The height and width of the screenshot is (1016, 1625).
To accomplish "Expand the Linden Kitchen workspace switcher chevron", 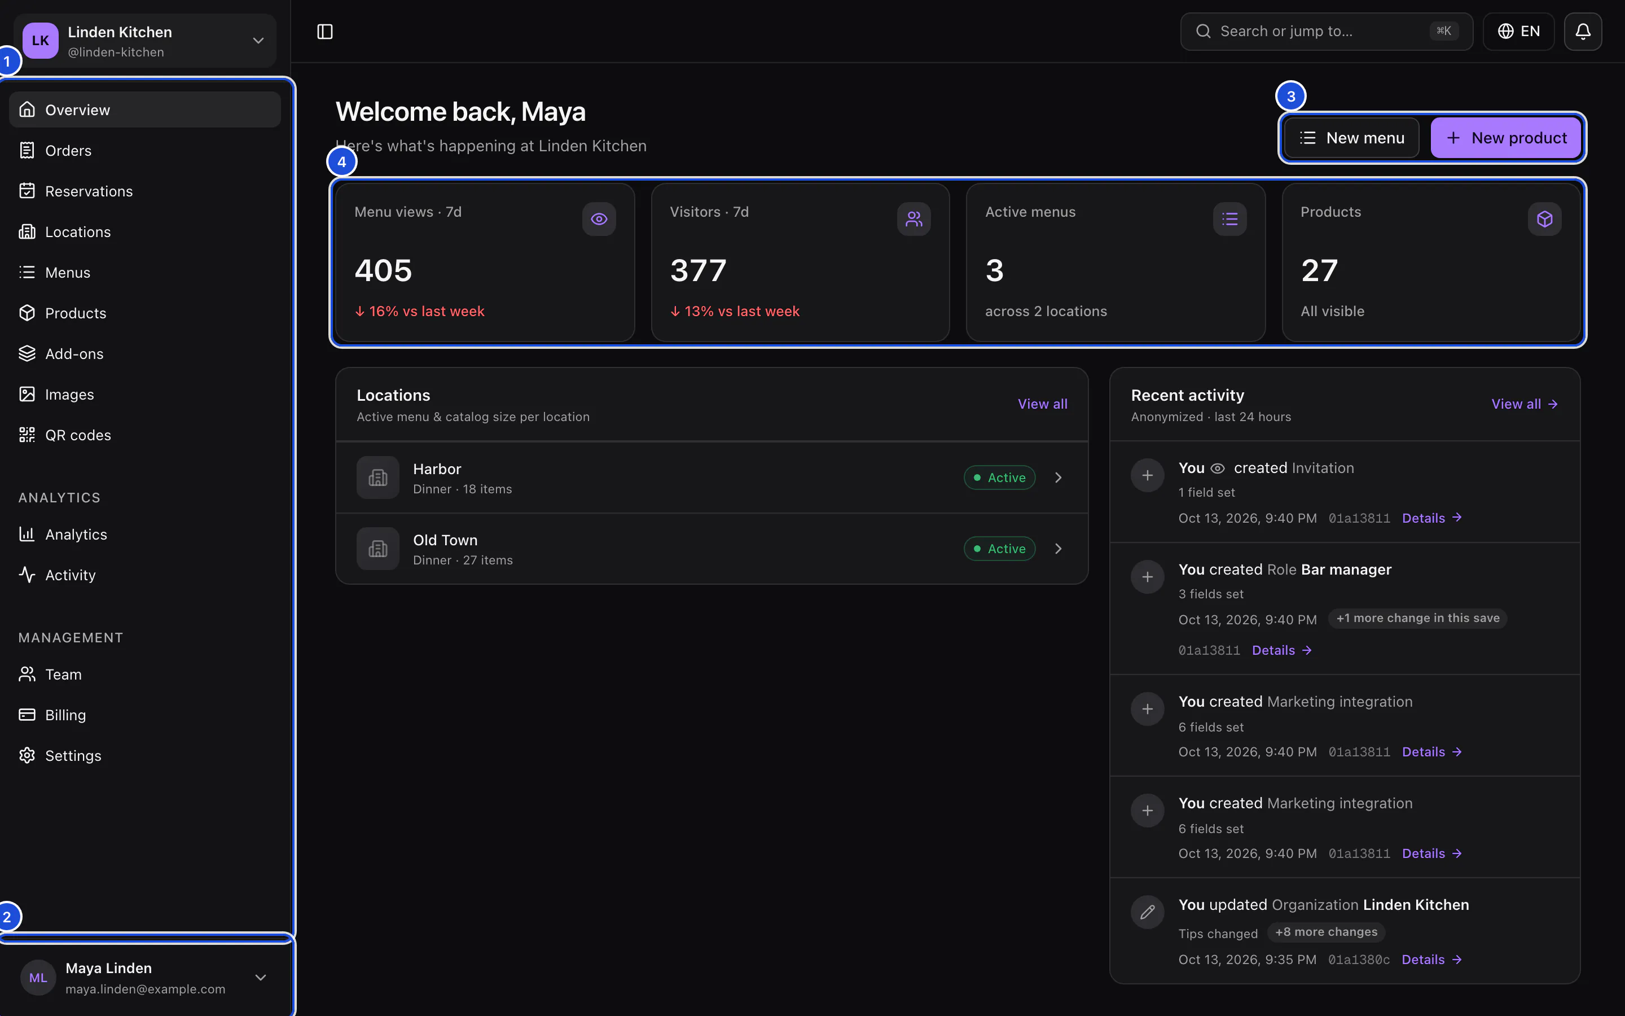I will point(258,41).
